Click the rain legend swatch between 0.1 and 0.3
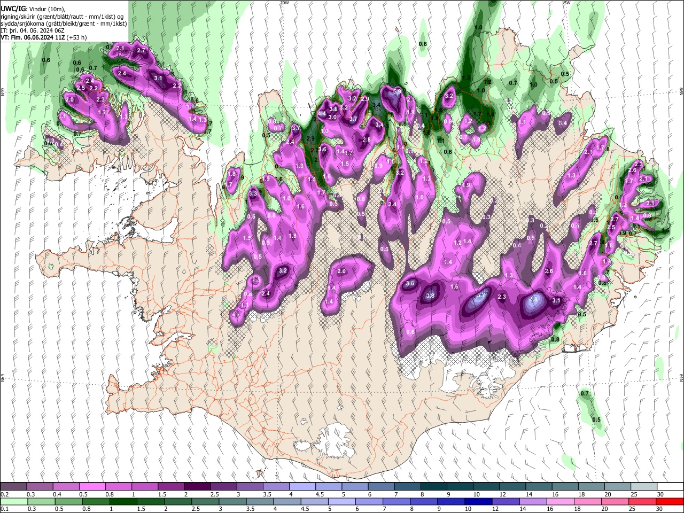684x513 pixels. (13, 501)
